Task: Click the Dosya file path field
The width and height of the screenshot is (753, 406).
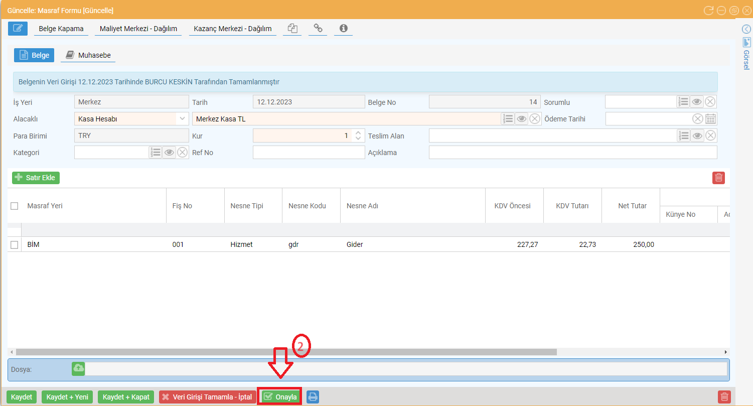Action: (405, 368)
